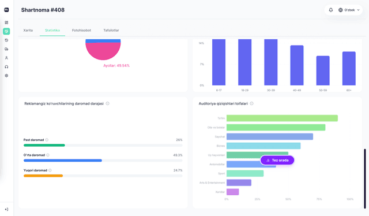
Task: Click the 49.3% value for O'rta daromad
Action: click(x=178, y=155)
